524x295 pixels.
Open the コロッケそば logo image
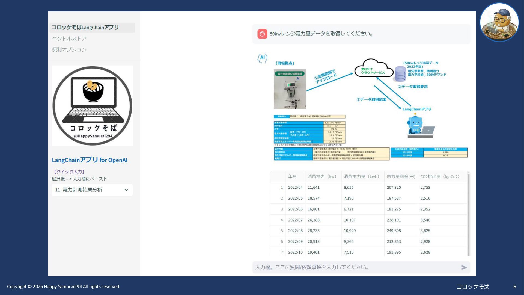click(x=92, y=106)
